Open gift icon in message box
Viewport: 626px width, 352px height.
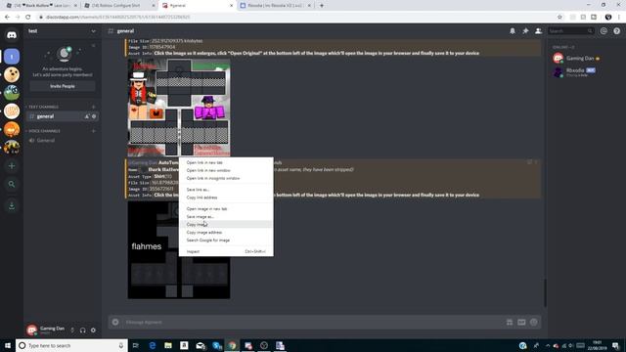(x=510, y=322)
